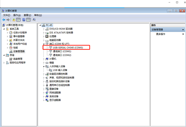Select USB 输入设备 device
The width and height of the screenshot is (186, 127).
(60, 70)
